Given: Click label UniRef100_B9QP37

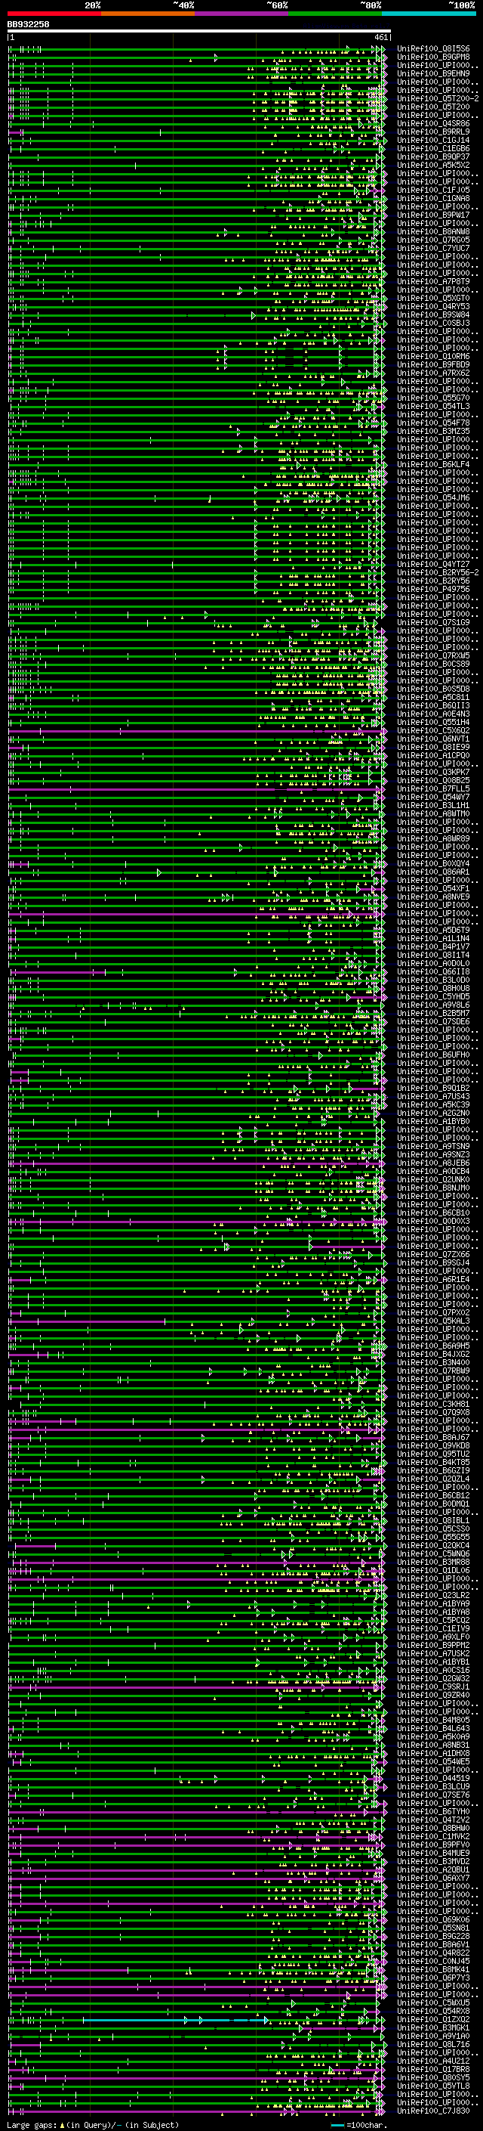Looking at the screenshot, I should 433,156.
